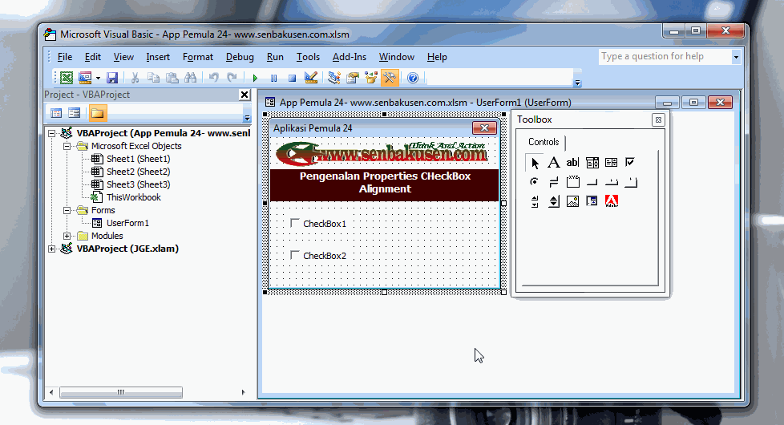Select the Select Objects arrow tool
This screenshot has height=425, width=784.
(x=535, y=163)
